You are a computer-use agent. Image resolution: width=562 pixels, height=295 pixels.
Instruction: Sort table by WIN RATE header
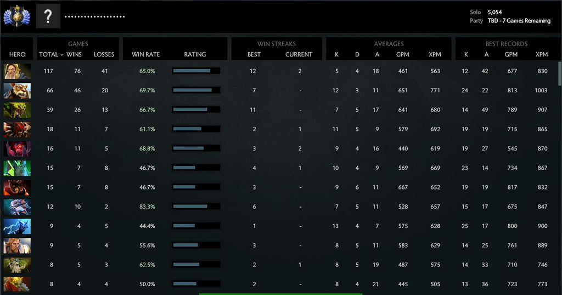click(x=145, y=54)
